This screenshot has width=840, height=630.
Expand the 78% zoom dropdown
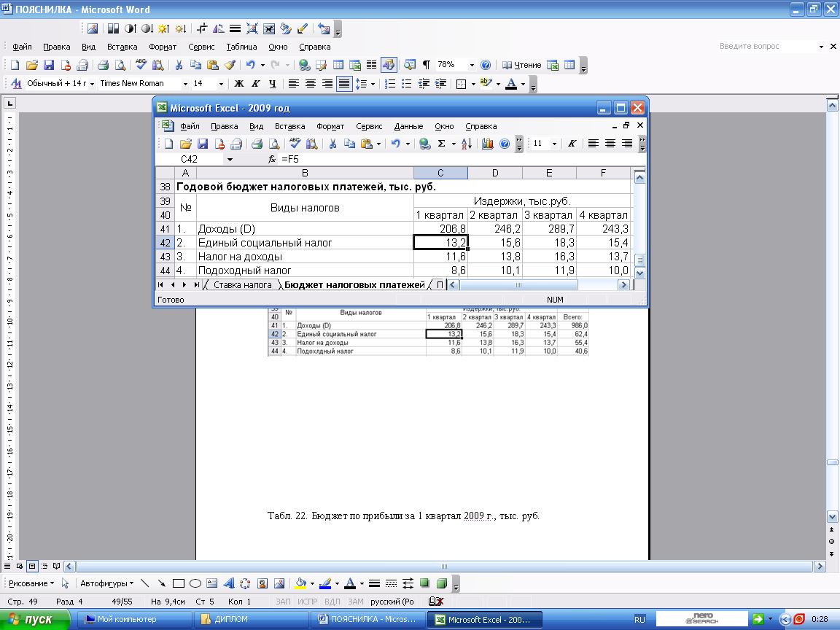point(472,65)
